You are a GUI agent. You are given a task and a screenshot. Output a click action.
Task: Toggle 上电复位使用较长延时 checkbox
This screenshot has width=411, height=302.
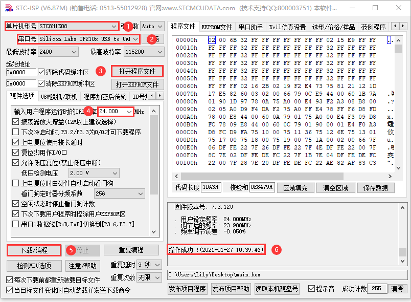(x=16, y=142)
